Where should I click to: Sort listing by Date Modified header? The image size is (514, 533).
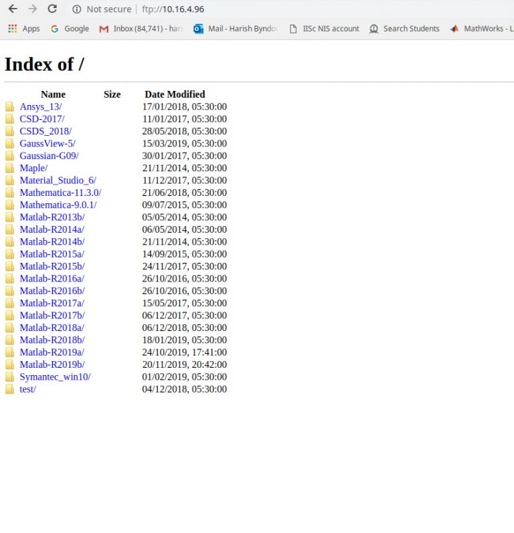(175, 94)
